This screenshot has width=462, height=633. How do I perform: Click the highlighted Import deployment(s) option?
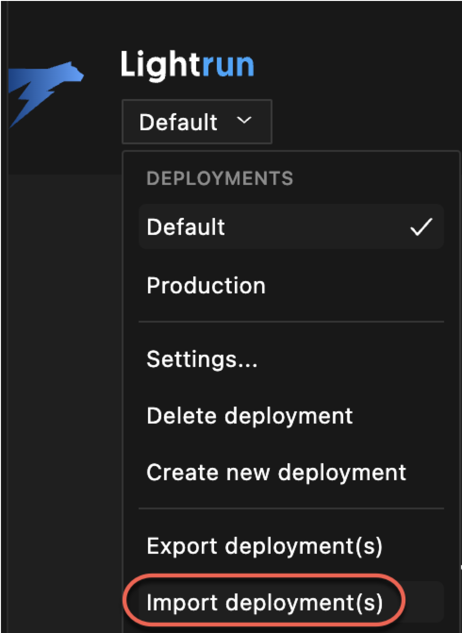264,603
